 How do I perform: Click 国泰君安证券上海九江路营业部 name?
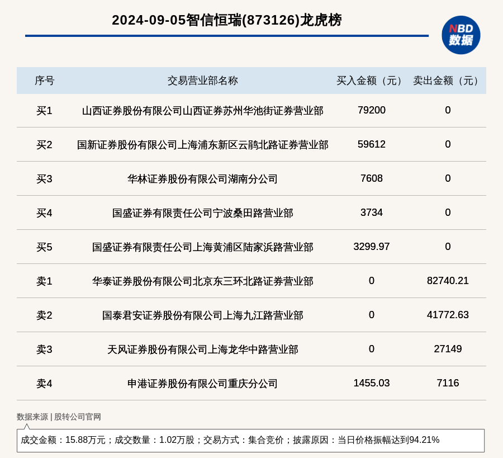pyautogui.click(x=203, y=315)
